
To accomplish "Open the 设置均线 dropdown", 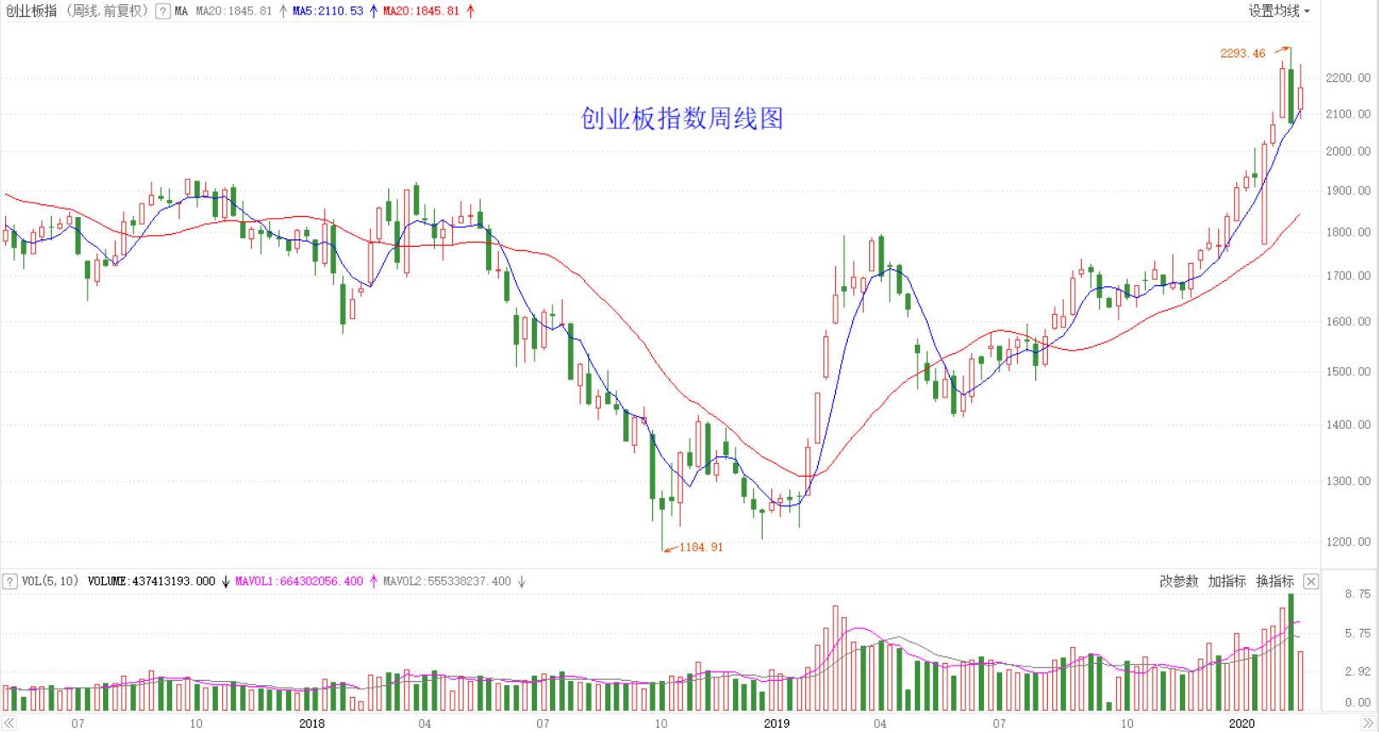I will click(x=1279, y=11).
